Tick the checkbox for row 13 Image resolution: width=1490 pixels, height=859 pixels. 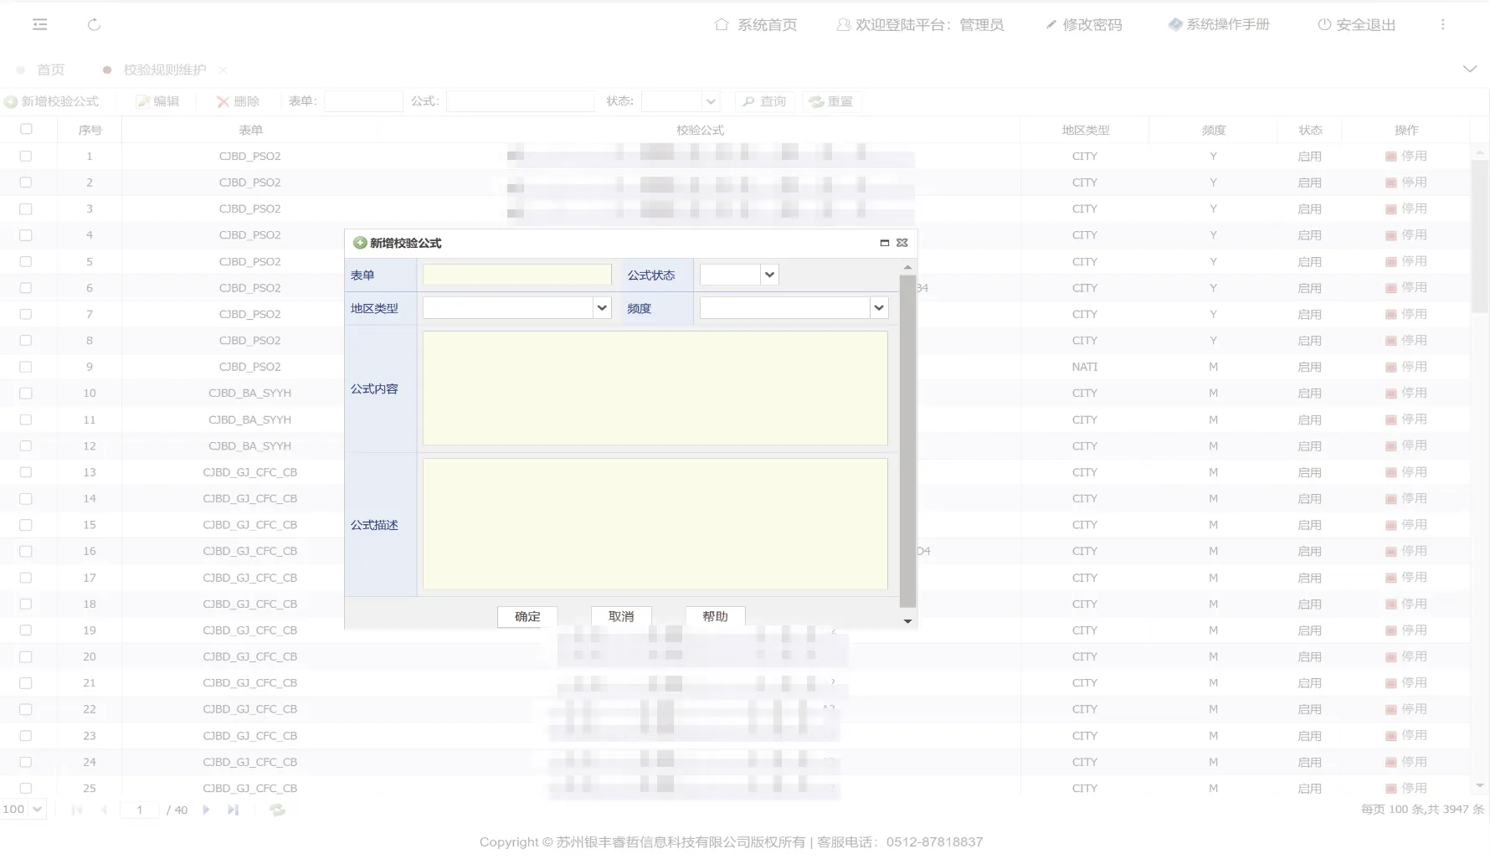26,472
